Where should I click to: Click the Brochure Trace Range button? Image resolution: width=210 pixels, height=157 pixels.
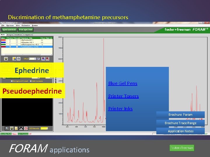tap(181, 123)
